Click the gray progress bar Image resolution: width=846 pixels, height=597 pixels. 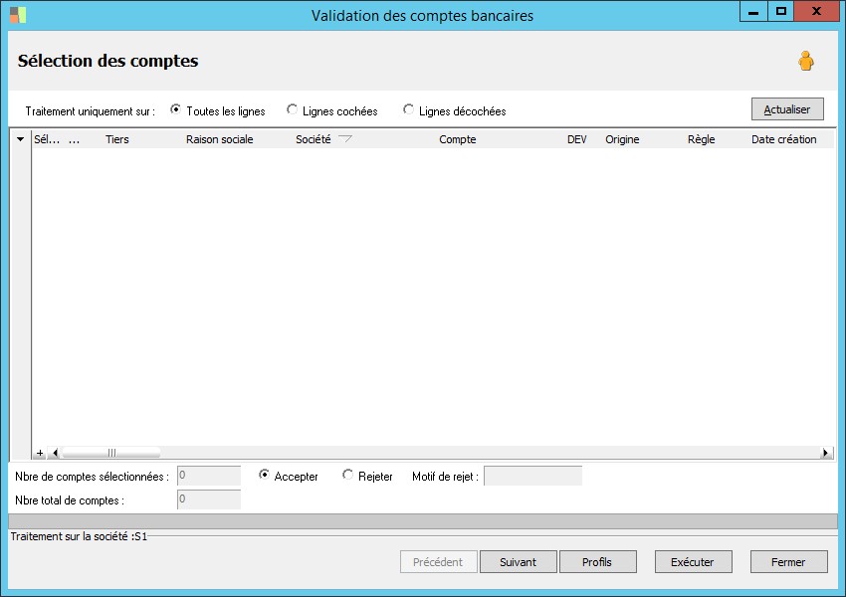pos(423,521)
